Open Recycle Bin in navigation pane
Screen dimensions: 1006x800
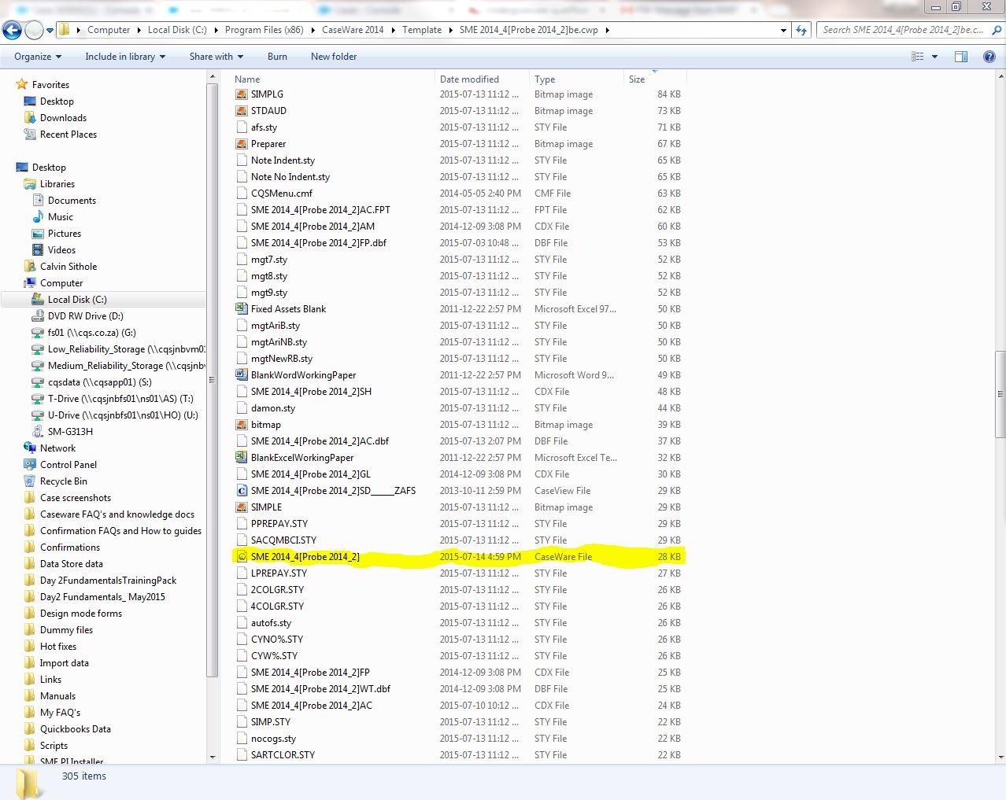(63, 481)
